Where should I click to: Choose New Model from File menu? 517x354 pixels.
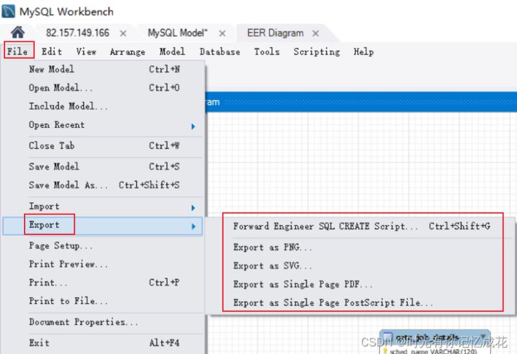(103, 69)
